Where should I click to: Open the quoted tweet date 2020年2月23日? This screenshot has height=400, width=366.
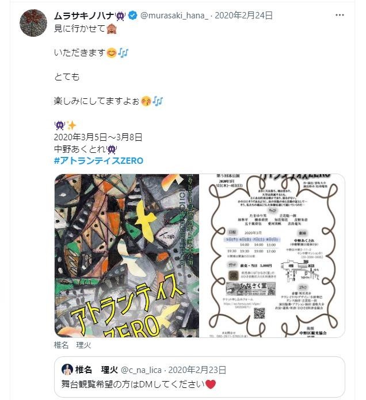coord(197,370)
